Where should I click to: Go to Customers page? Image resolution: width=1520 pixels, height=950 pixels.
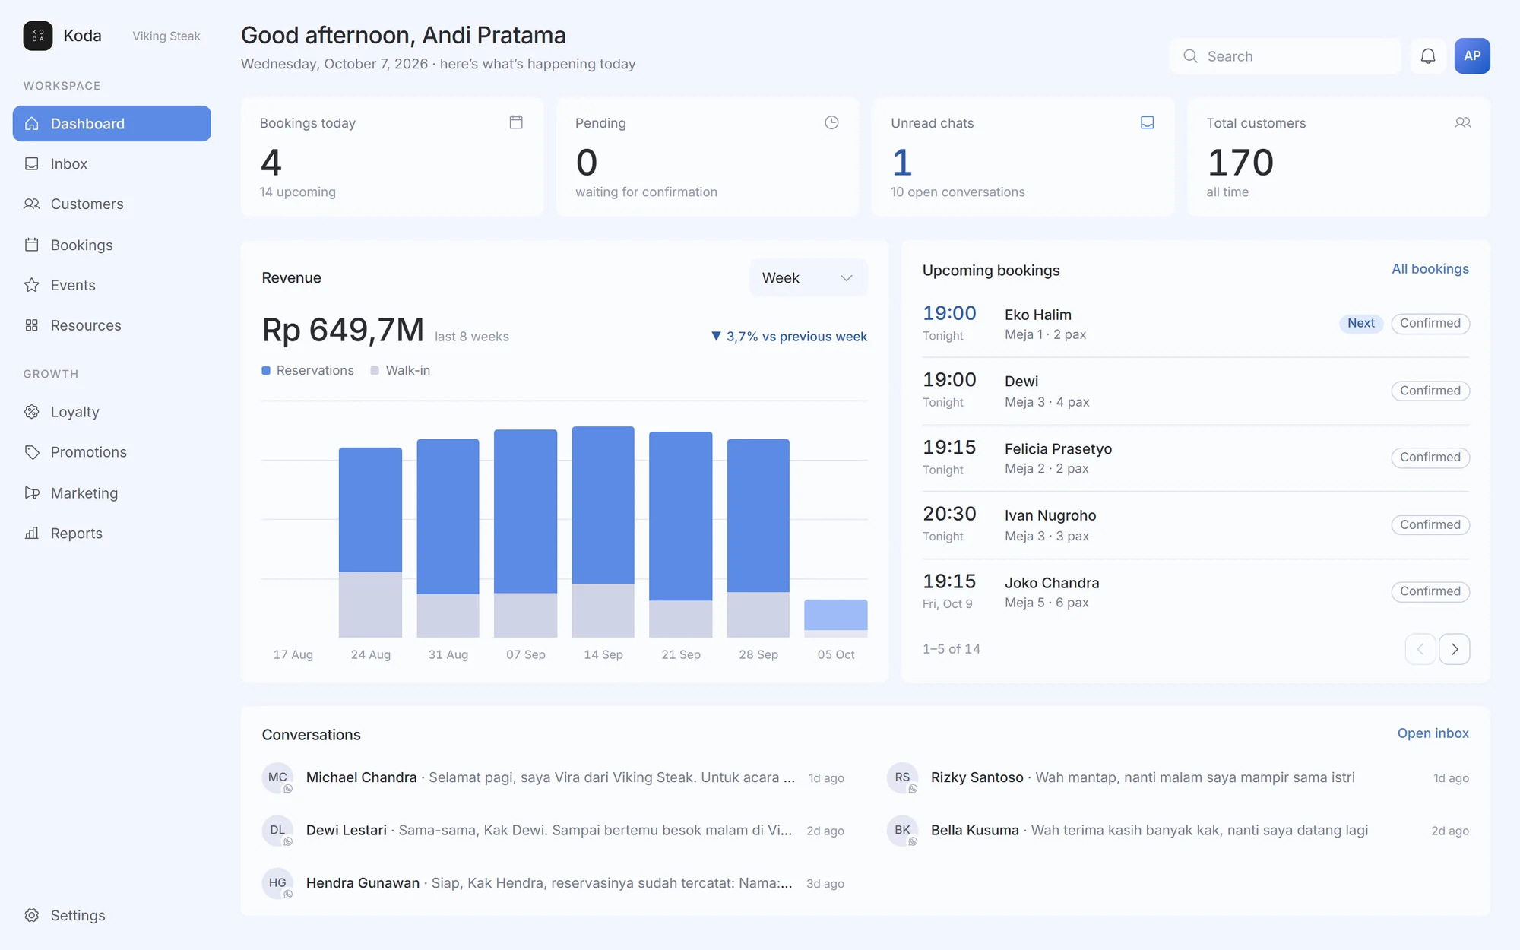[112, 204]
